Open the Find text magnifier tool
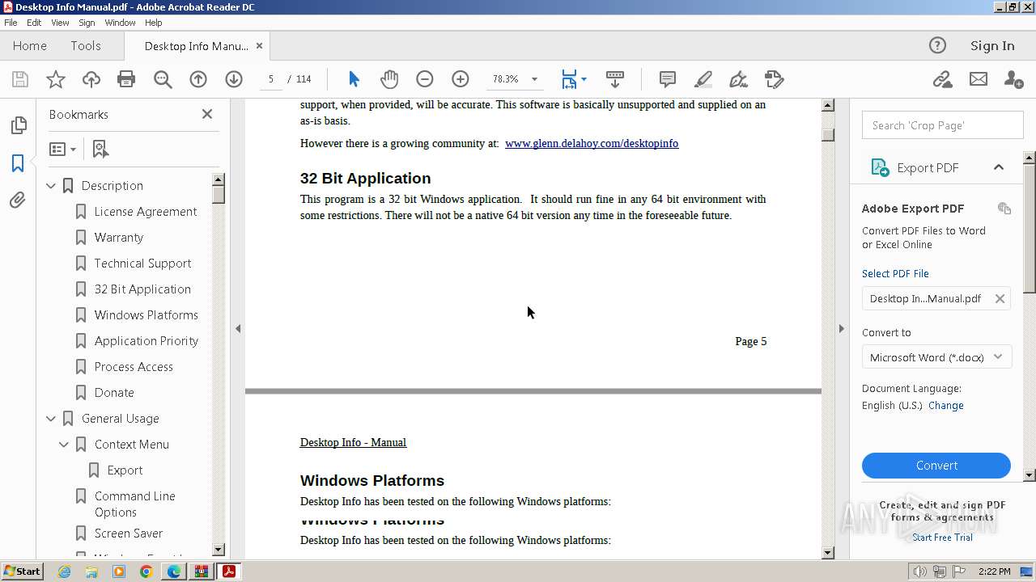 pyautogui.click(x=163, y=79)
